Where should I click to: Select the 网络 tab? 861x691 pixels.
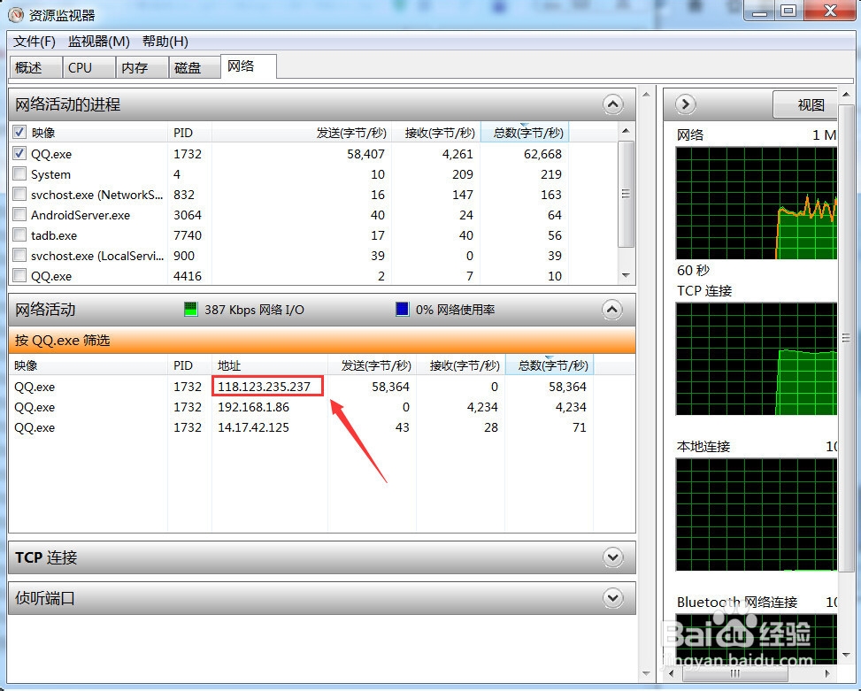pos(249,66)
